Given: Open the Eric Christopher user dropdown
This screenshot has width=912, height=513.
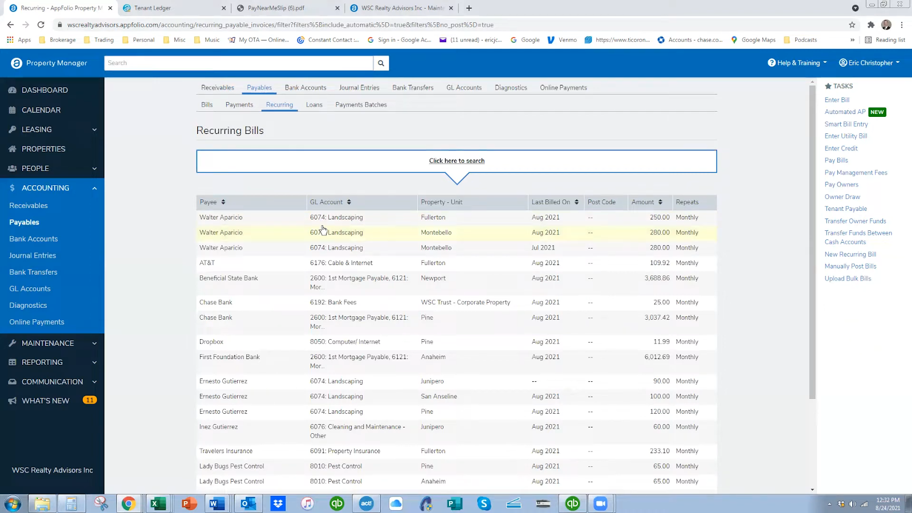Looking at the screenshot, I should (x=869, y=63).
